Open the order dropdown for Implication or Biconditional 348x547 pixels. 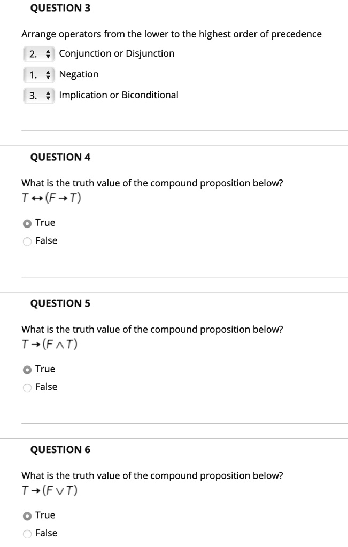(x=38, y=95)
